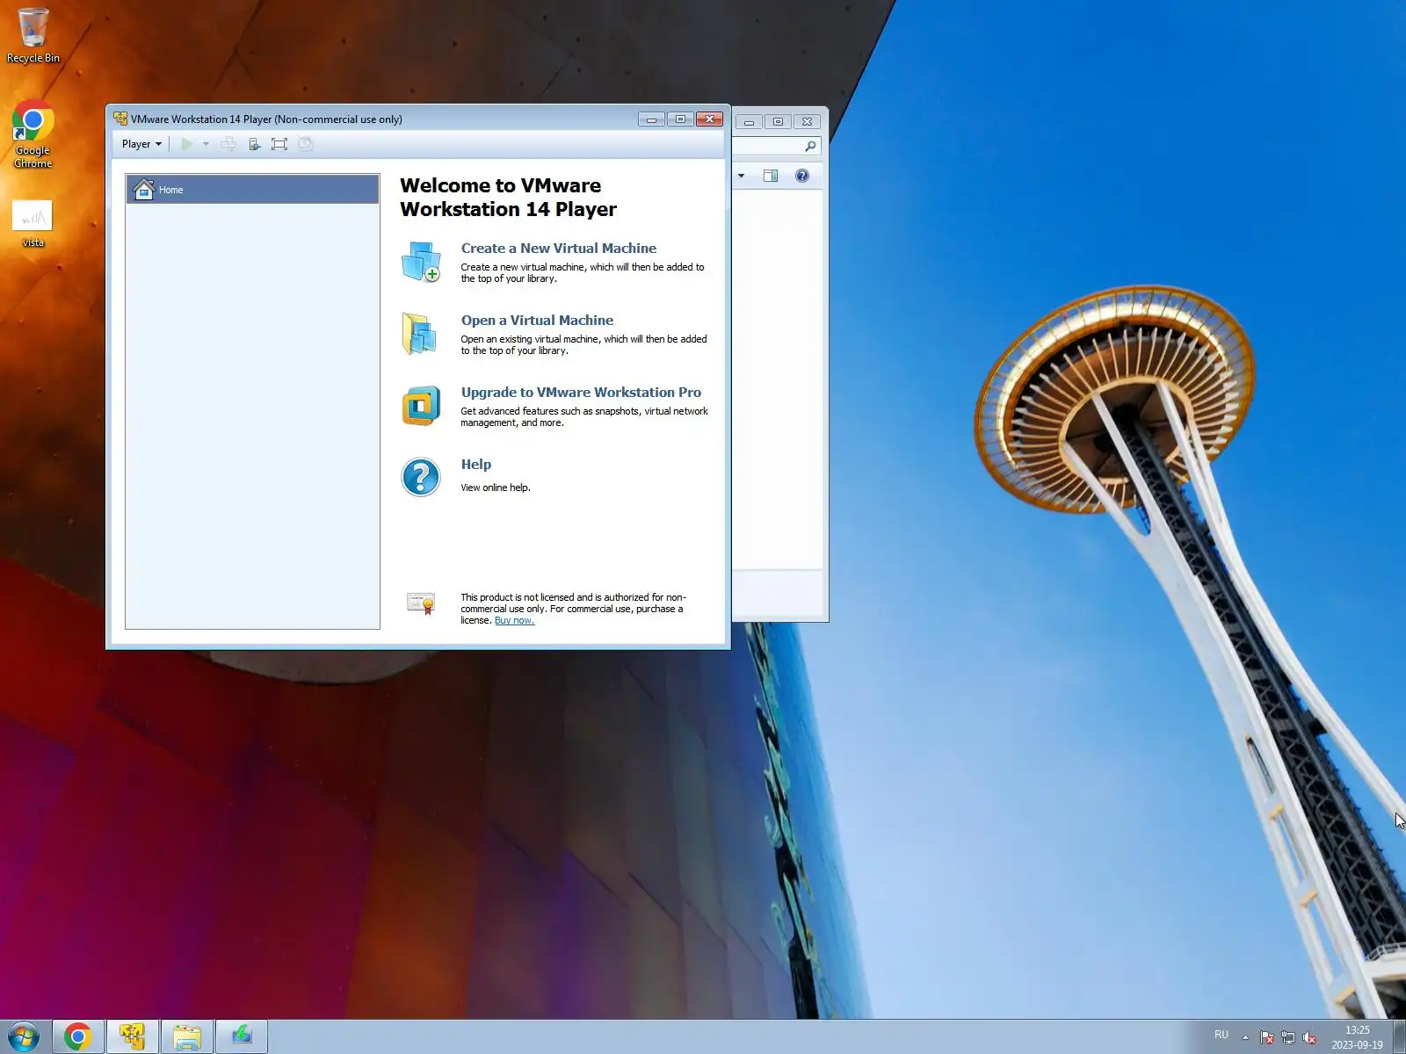
Task: Open the Action Center flag icon
Action: [x=1266, y=1037]
